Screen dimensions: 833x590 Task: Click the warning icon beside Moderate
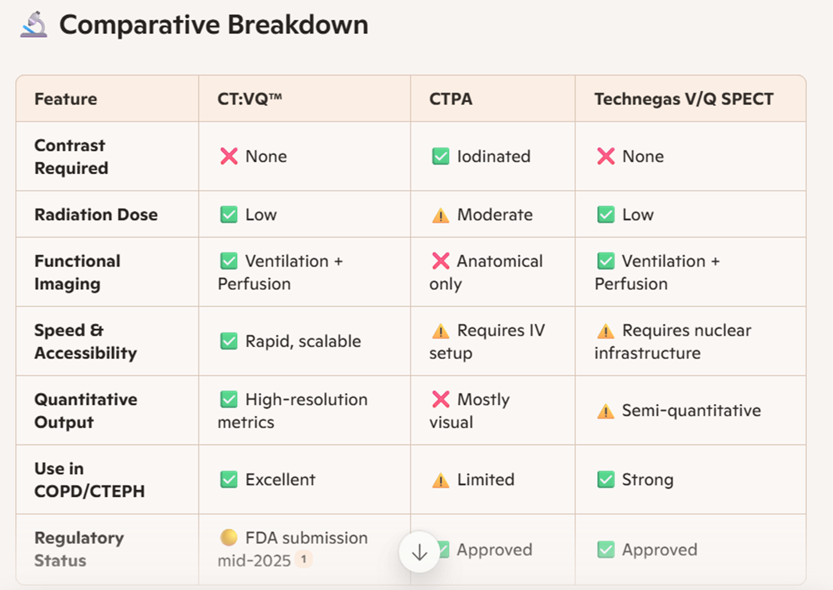tap(441, 215)
